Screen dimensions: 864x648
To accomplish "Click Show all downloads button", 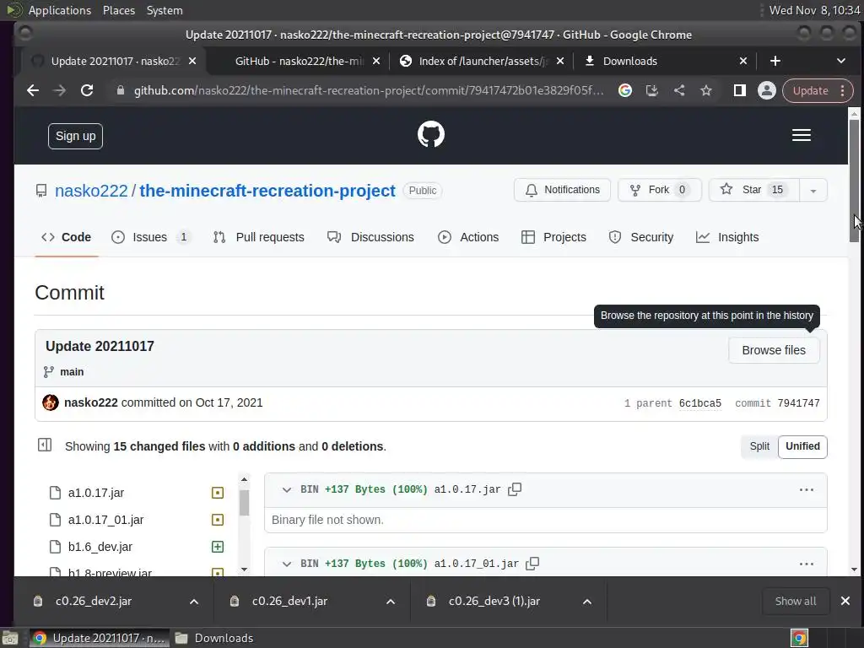I will pyautogui.click(x=795, y=601).
